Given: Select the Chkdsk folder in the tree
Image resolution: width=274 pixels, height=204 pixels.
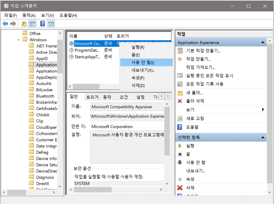Looking at the screenshot, I should pyautogui.click(x=43, y=115).
